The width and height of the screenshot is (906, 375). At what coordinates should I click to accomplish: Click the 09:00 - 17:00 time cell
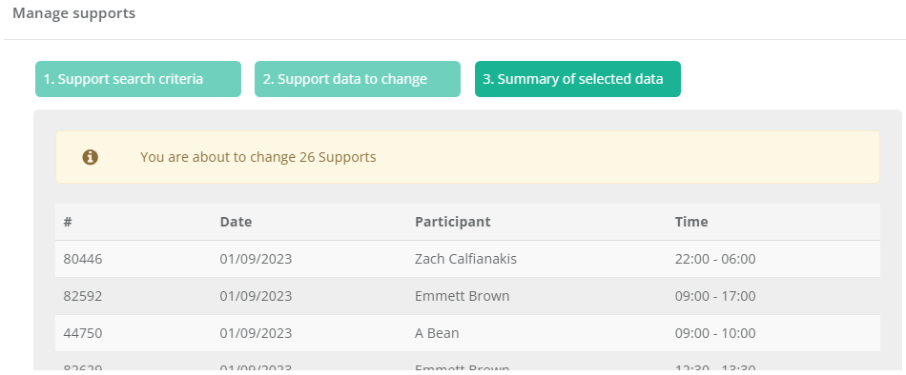point(715,296)
